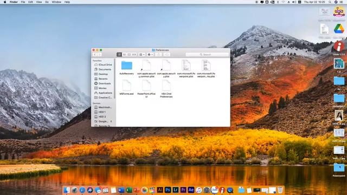
Task: Launch Photos from the Dock
Action: (x=144, y=190)
